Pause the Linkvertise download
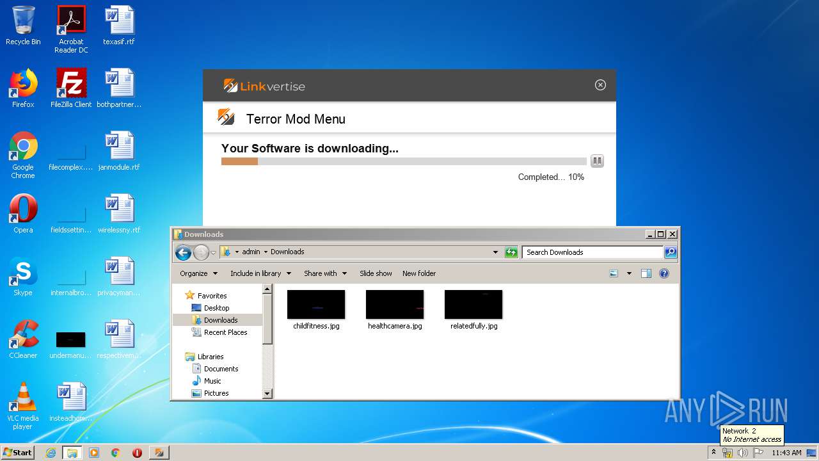 coord(597,161)
